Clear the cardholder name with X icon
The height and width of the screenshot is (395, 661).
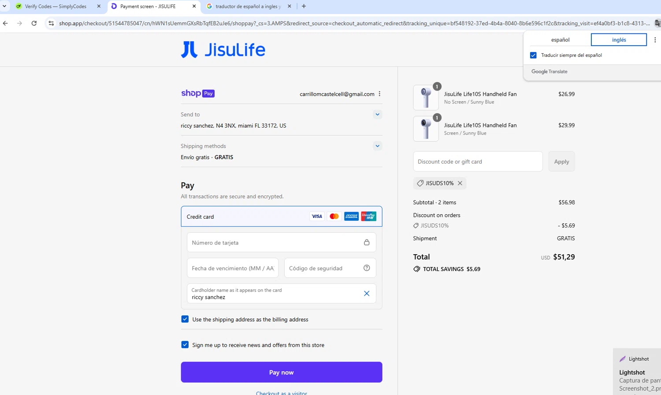tap(367, 293)
